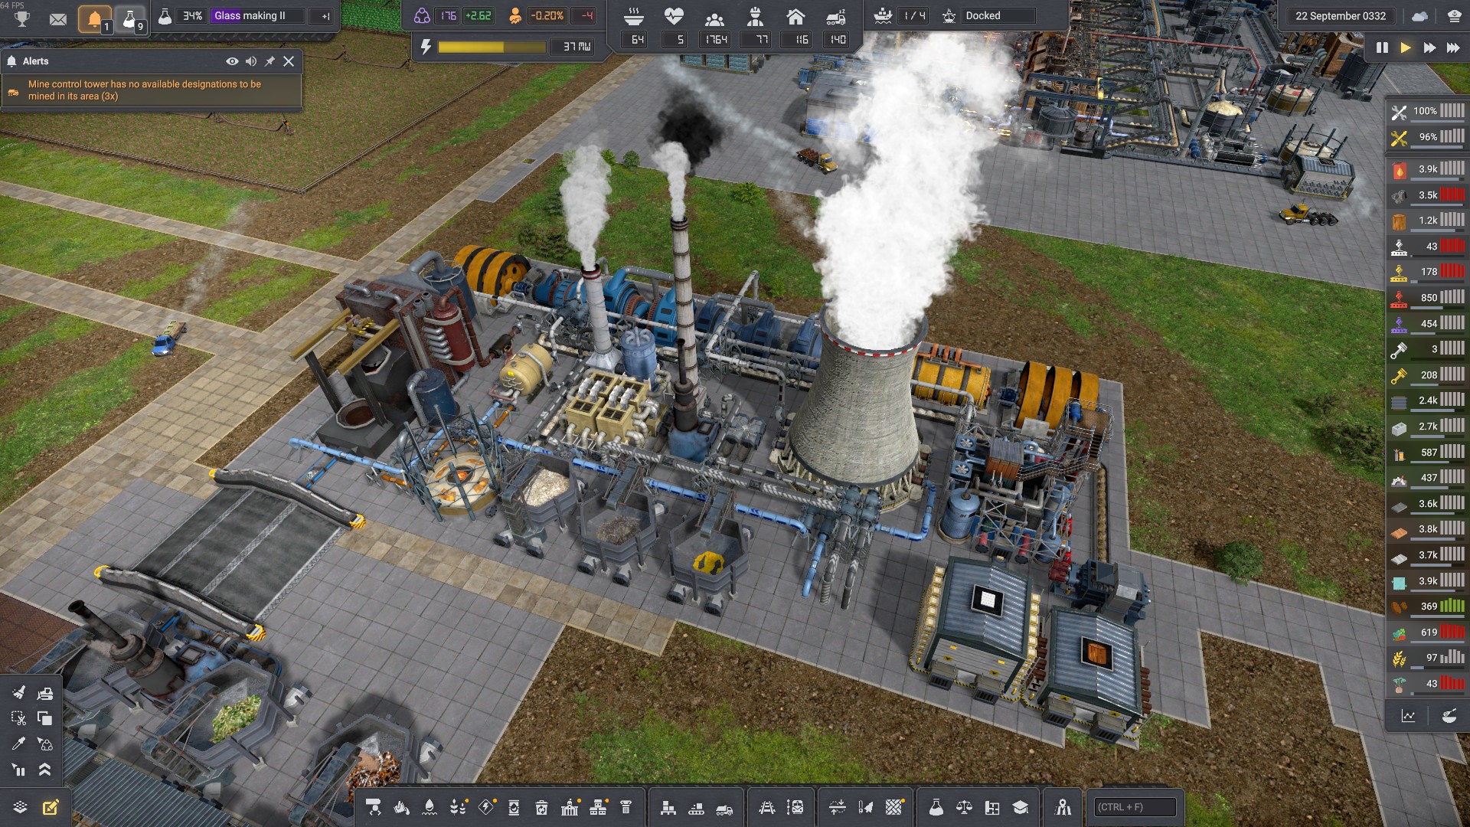Open the waste recycling build category
Image resolution: width=1470 pixels, height=827 pixels.
coord(541,807)
